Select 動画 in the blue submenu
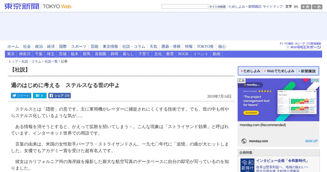Screen dimensions: 327x172 (217, 54)
